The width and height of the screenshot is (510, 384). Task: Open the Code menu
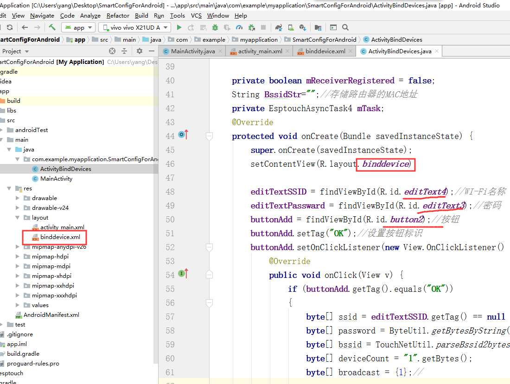point(67,16)
